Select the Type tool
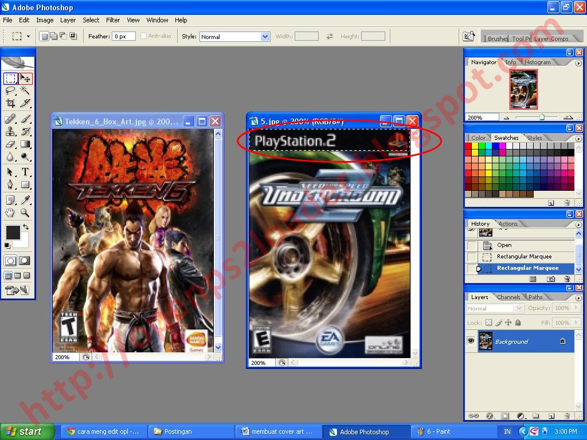The image size is (587, 440). pos(25,172)
